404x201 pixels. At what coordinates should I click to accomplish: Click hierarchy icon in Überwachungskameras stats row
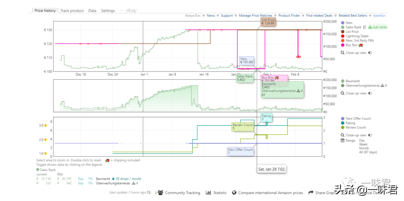click(134, 183)
